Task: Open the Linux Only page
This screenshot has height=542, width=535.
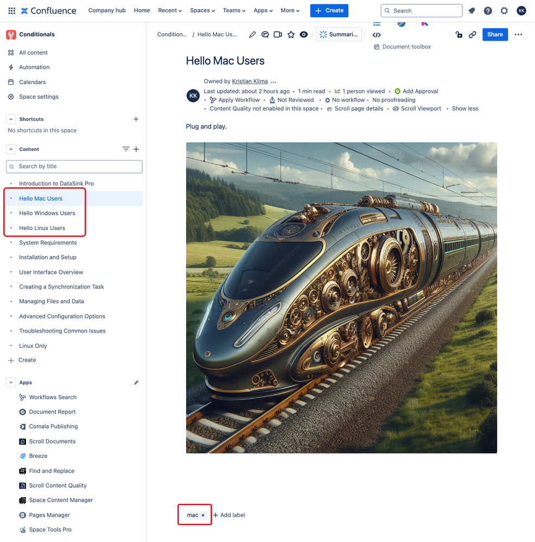Action: [x=33, y=346]
